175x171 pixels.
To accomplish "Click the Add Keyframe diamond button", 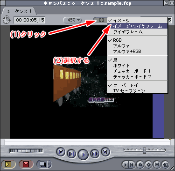I will click(x=149, y=164).
